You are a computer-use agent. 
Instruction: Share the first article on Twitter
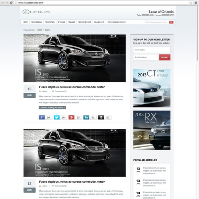point(57,117)
